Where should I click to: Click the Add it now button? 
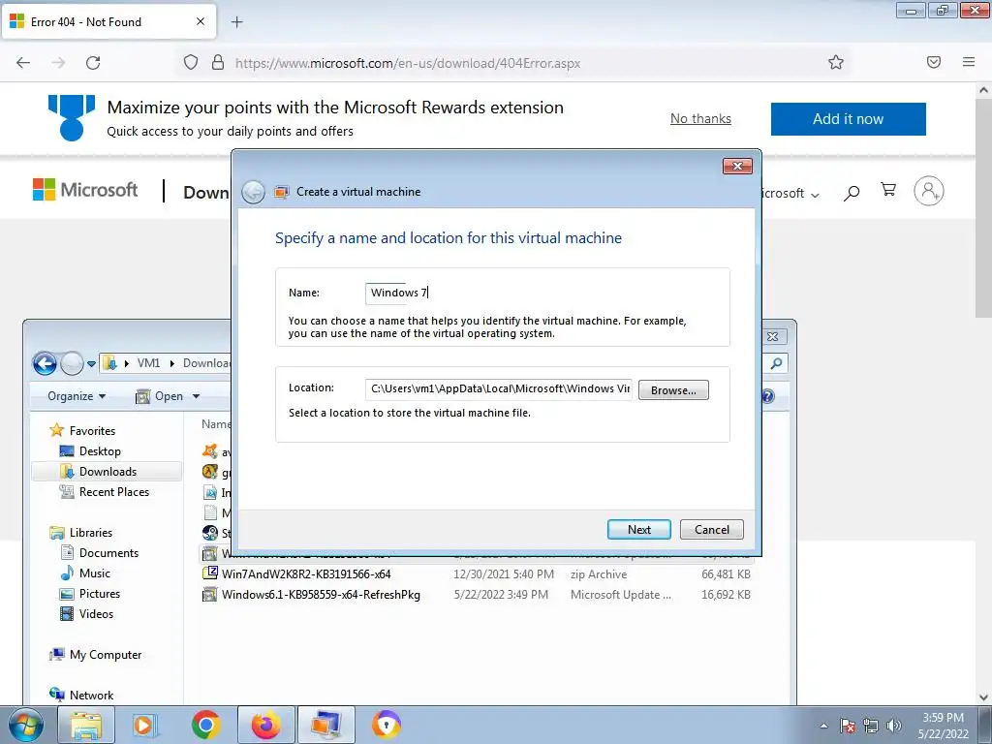849,119
